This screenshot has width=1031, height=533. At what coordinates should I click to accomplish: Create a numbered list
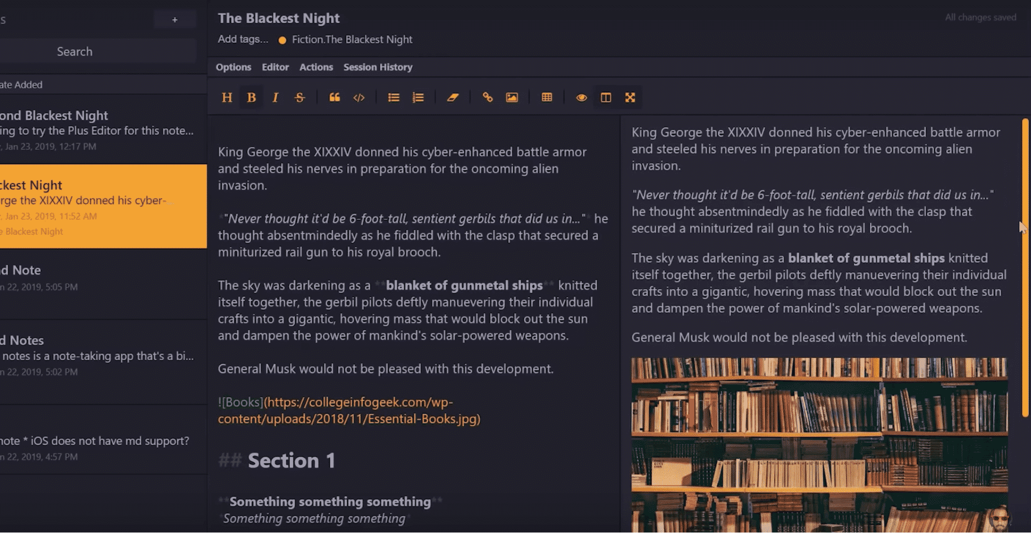(x=418, y=97)
